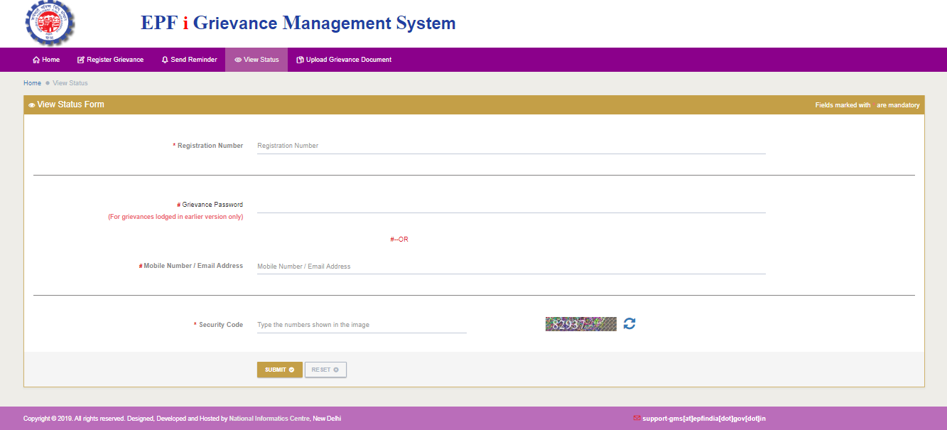Click the EPF i Grievance Management System title
The image size is (947, 430).
(x=298, y=23)
